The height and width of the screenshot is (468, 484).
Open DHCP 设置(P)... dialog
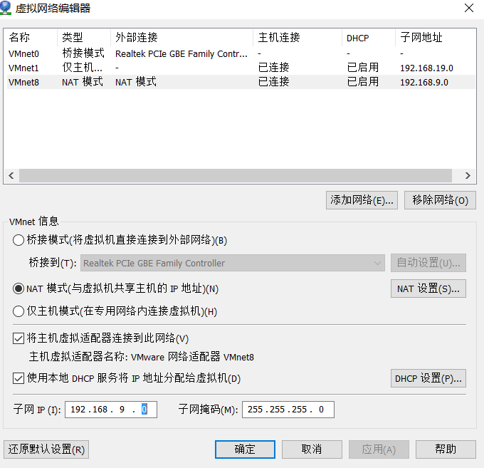click(428, 378)
